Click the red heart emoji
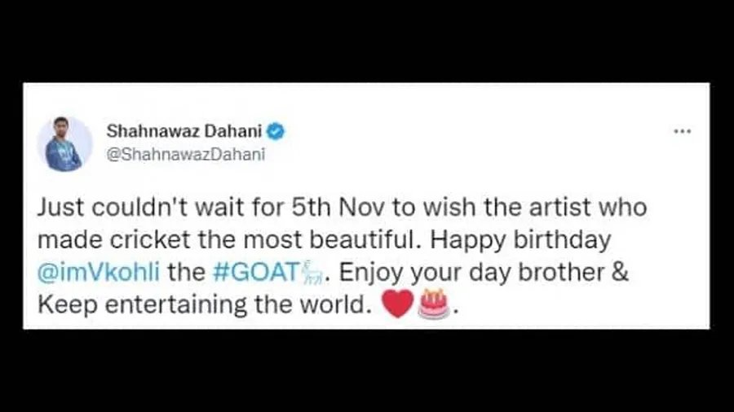Viewport: 734px width, 412px height. pyautogui.click(x=397, y=304)
